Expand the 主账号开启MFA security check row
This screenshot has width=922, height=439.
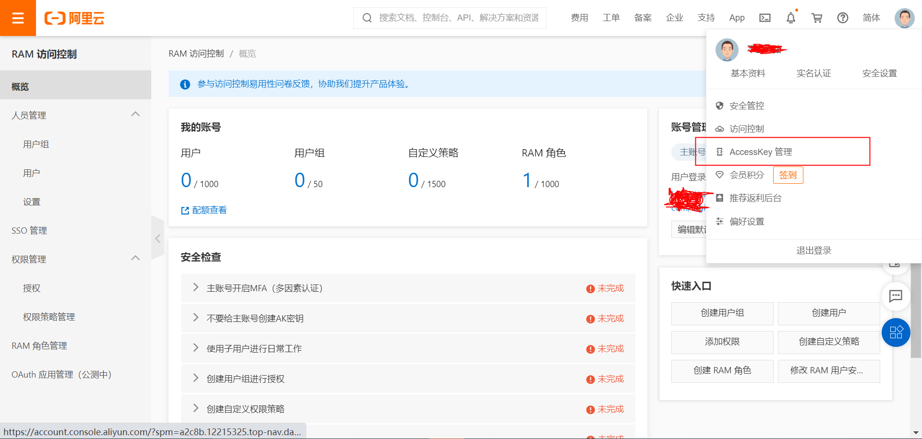point(408,288)
